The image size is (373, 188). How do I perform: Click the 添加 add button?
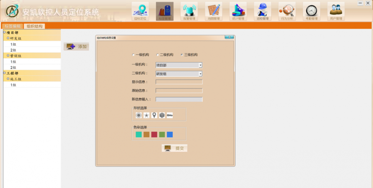pos(76,46)
